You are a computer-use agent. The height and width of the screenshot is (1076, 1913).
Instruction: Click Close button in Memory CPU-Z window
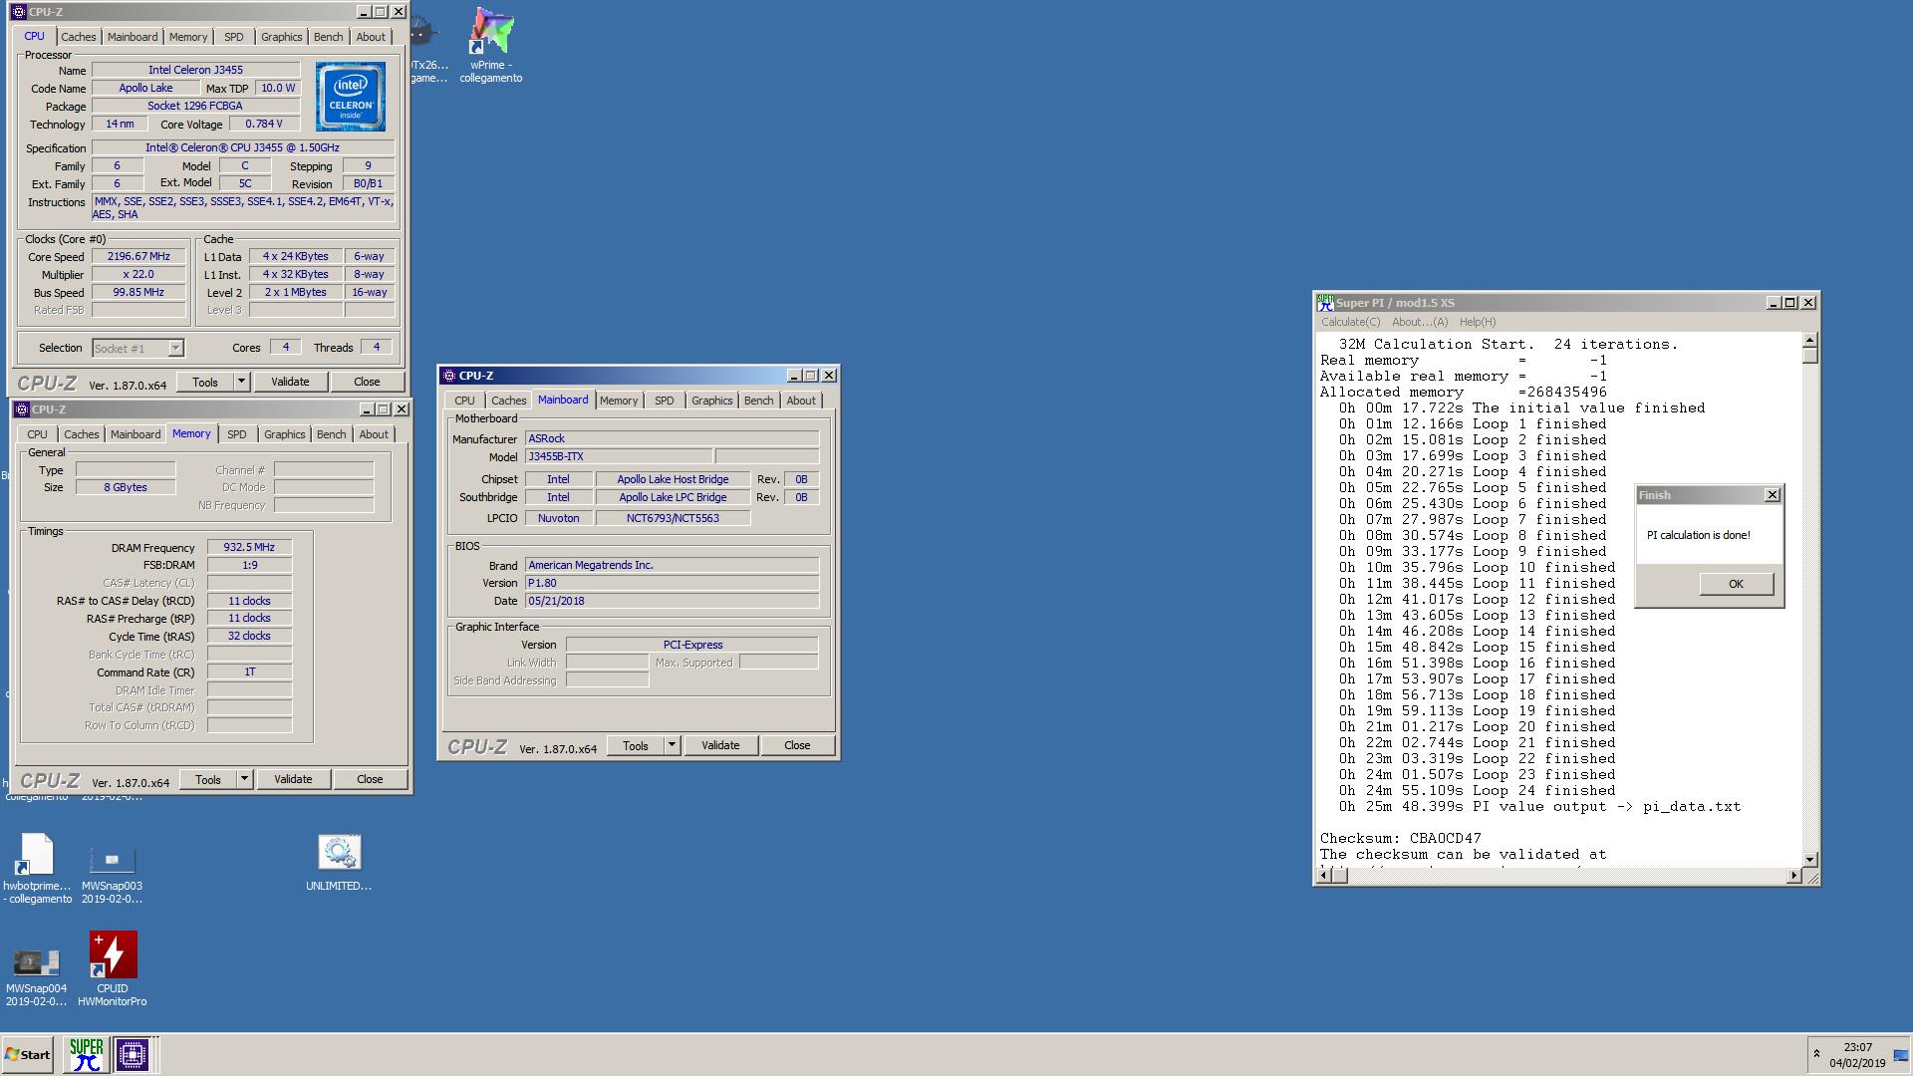[x=370, y=779]
